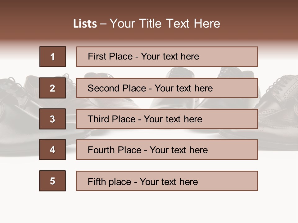Click the number 3 box
The height and width of the screenshot is (223, 298).
[52, 119]
